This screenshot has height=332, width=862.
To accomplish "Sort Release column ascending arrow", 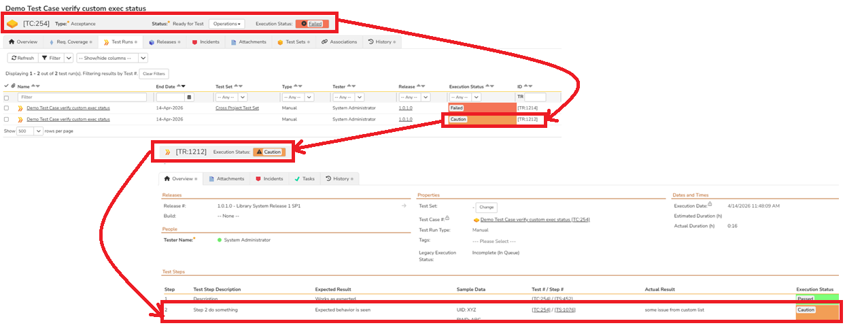I will click(418, 86).
